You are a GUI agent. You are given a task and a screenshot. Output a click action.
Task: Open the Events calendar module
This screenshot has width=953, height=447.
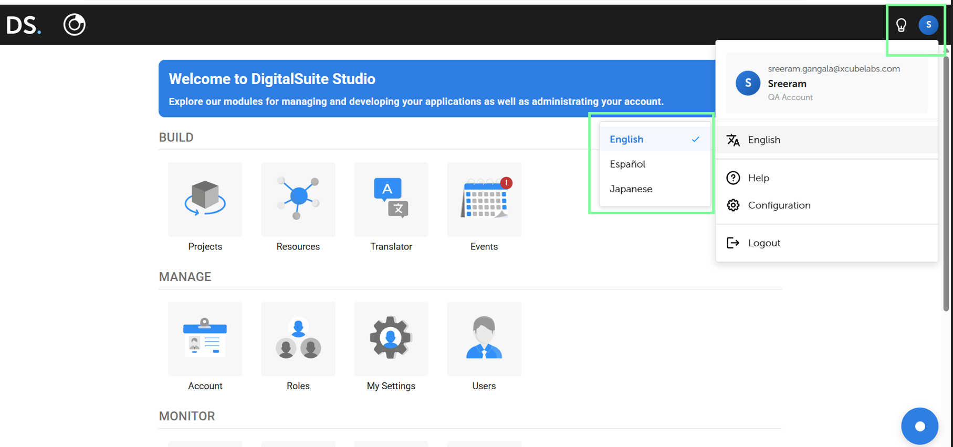(x=484, y=200)
